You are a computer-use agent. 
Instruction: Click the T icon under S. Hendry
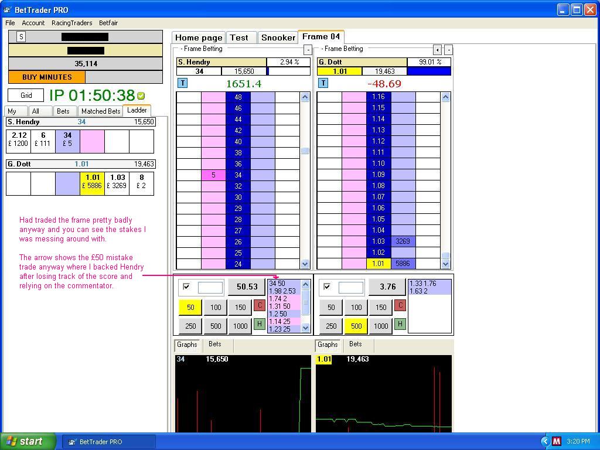(183, 83)
